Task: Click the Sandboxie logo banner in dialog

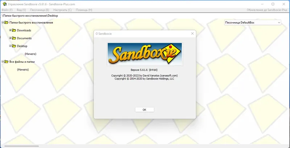Action: [x=145, y=54]
